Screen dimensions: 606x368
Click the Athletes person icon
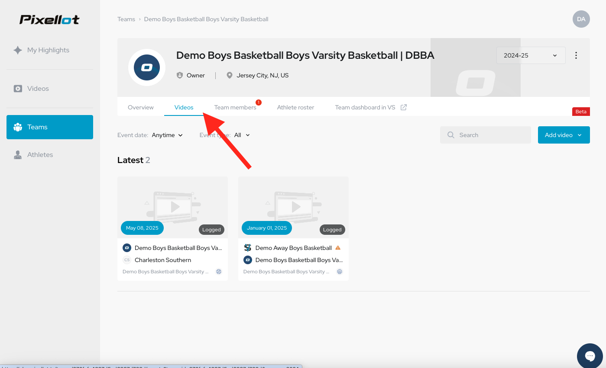pos(18,155)
